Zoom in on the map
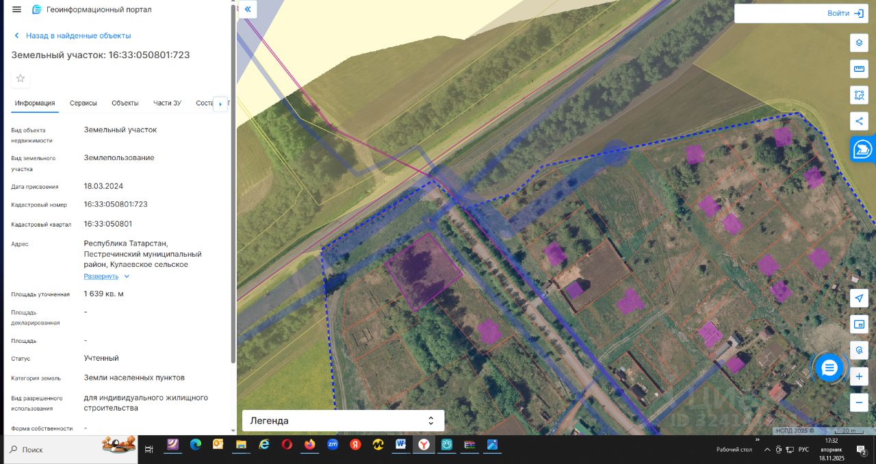 coord(859,376)
